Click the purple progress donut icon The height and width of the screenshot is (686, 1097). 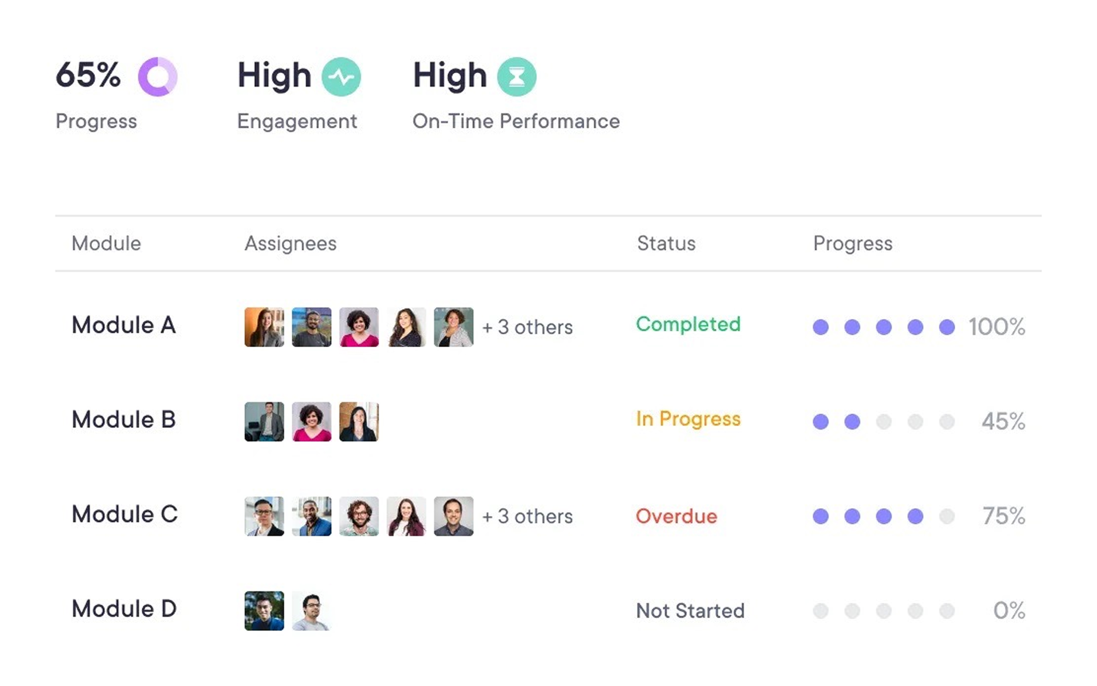pyautogui.click(x=157, y=77)
